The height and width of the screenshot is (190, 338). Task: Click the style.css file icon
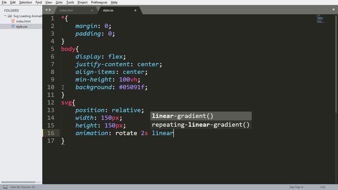coord(13,26)
